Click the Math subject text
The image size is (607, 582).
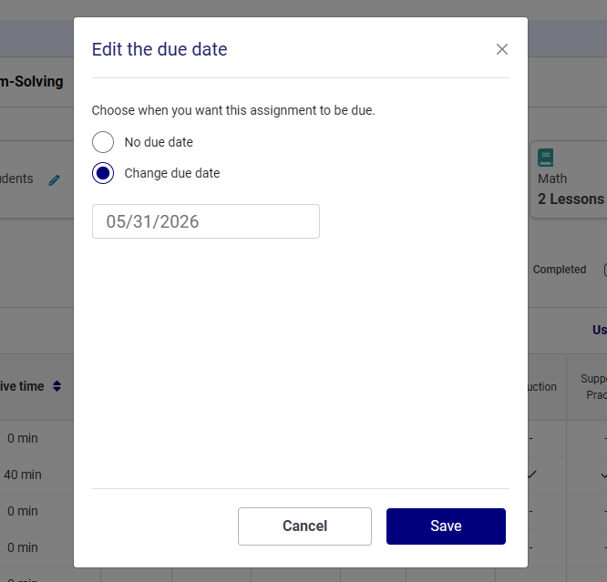point(552,179)
